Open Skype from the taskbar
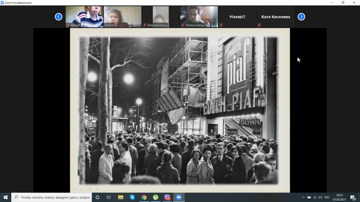The height and width of the screenshot is (202, 360). pos(132,197)
